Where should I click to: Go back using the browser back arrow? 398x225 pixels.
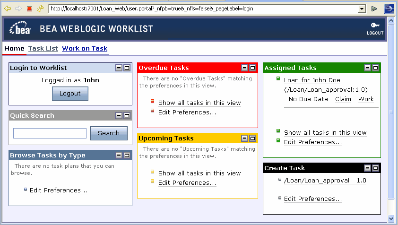[8, 9]
